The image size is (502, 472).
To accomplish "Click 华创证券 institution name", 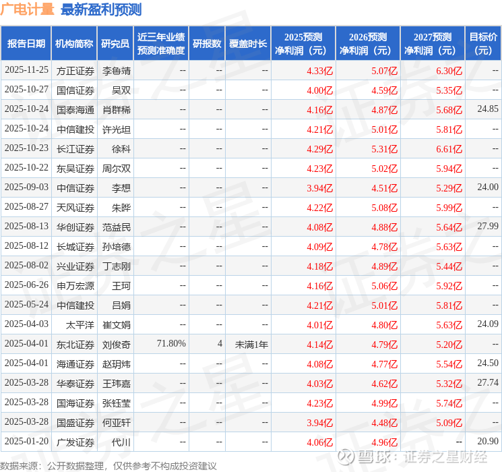I will pos(75,227).
